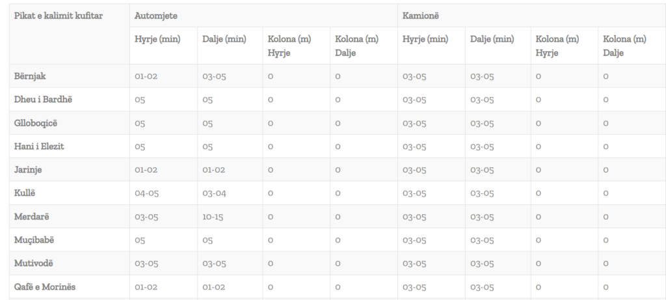The height and width of the screenshot is (300, 666).
Task: Select the Dheu i Bardhë row name
Action: [x=43, y=100]
